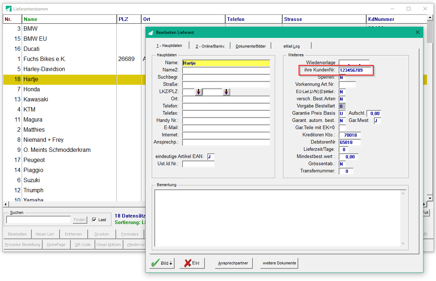Open the Dokumente/Bilder tab

[251, 46]
